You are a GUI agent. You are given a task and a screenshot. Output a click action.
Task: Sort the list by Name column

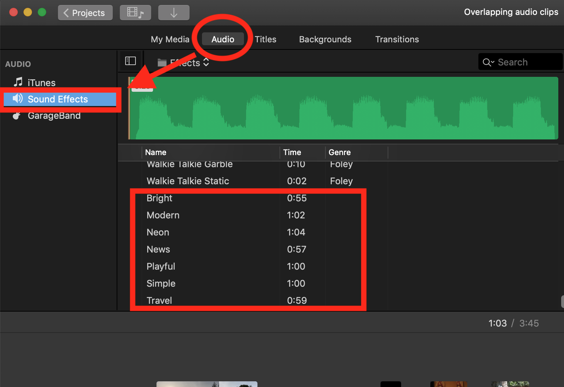coord(156,152)
